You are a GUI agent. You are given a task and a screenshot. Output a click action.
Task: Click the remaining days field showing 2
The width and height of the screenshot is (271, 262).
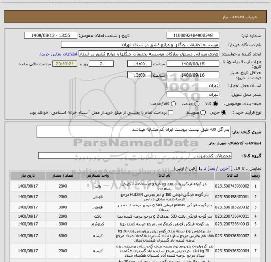click(101, 64)
